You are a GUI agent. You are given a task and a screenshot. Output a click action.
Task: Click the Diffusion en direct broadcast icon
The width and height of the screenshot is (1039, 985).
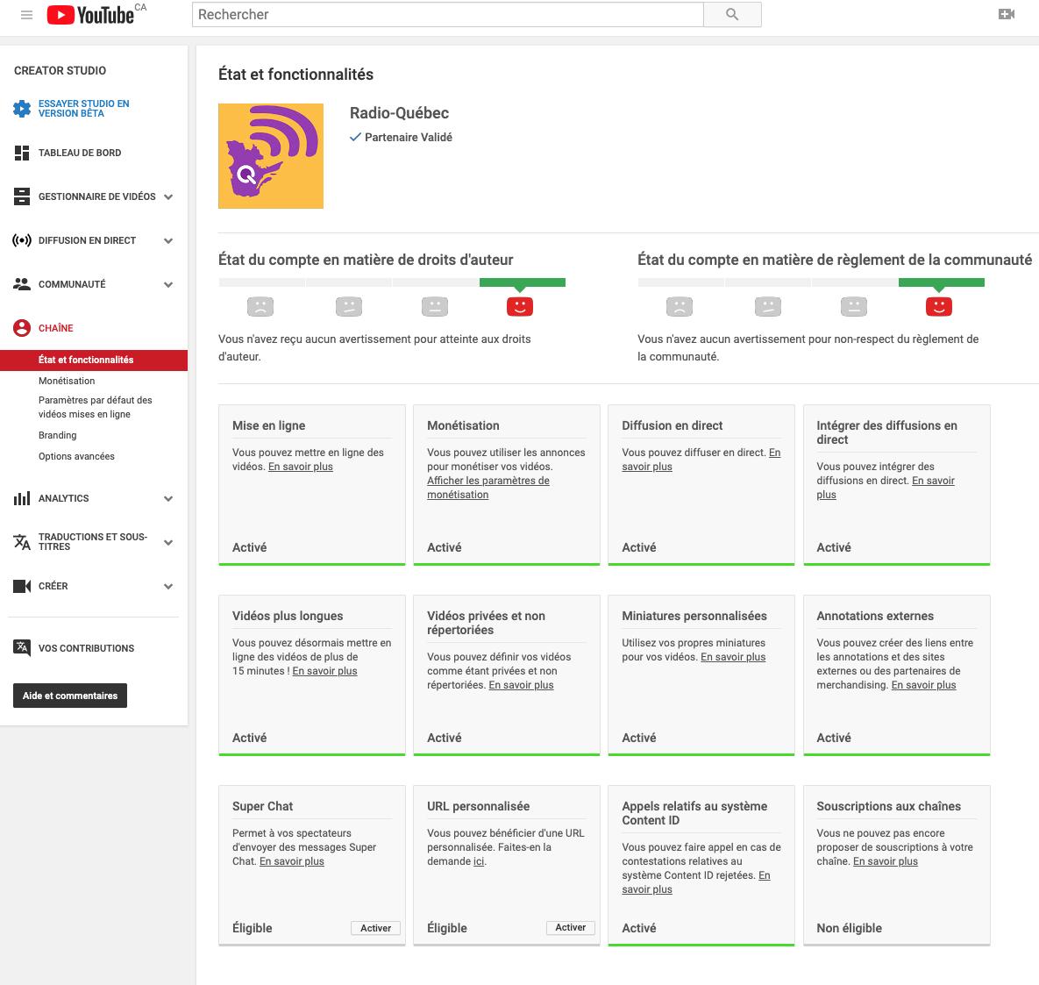point(22,240)
